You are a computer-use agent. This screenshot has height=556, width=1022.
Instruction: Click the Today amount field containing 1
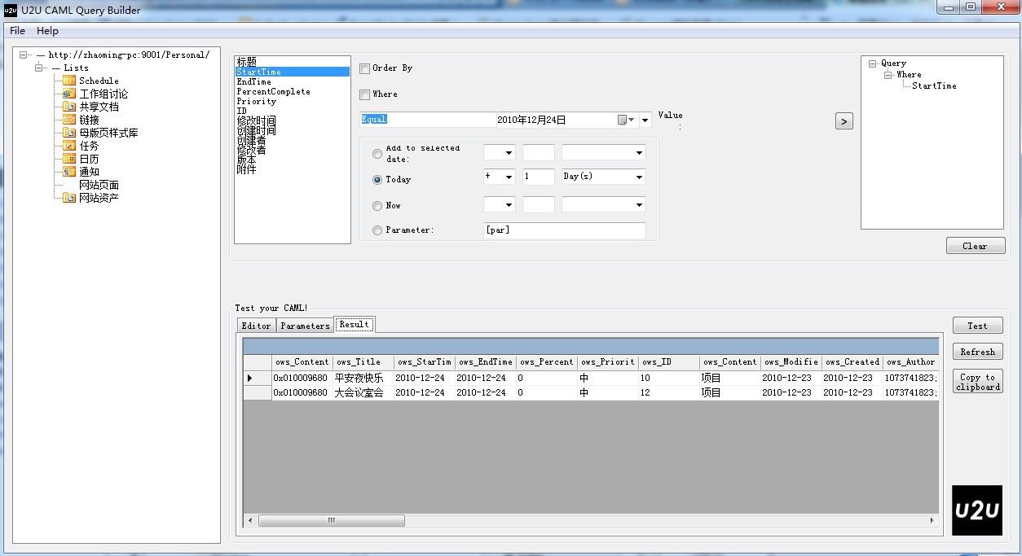(x=538, y=177)
